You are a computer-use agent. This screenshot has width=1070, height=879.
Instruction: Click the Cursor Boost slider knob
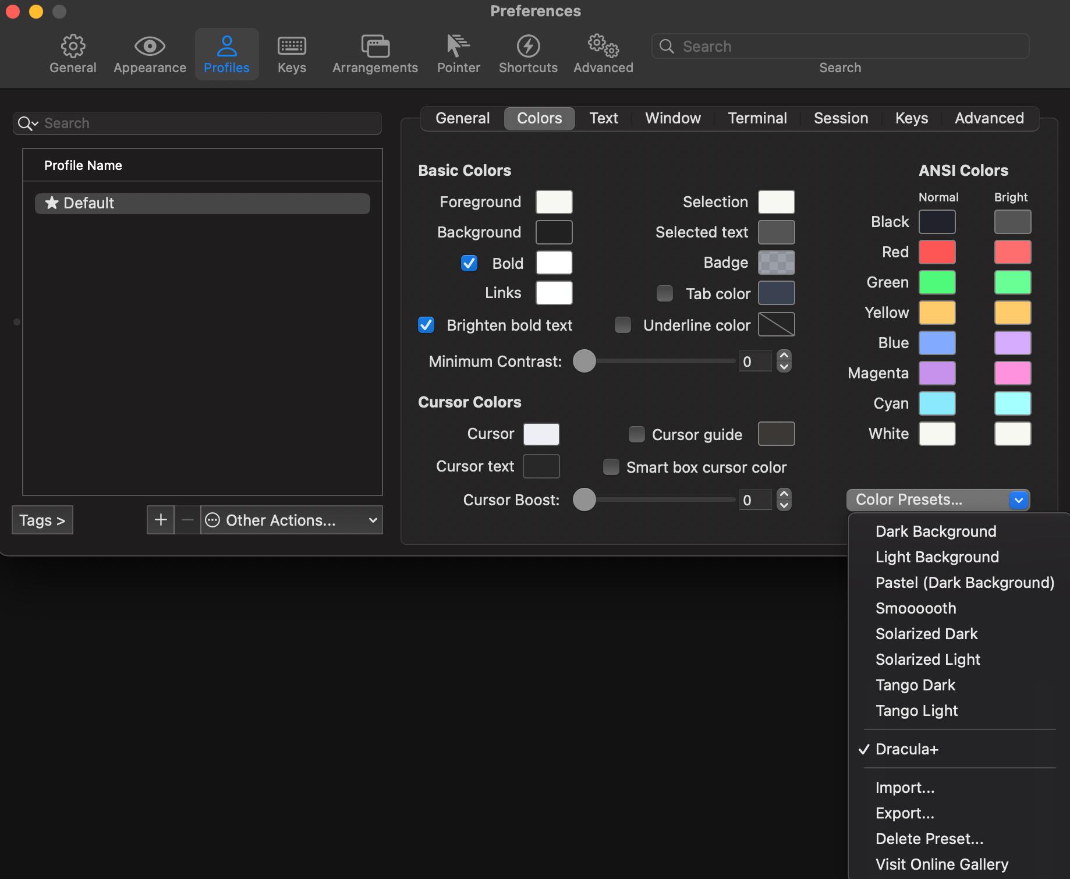tap(584, 499)
